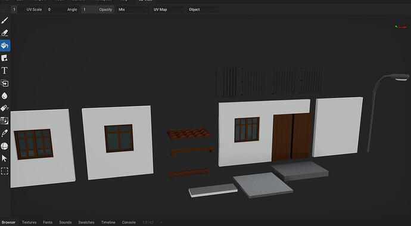Open the Sounds tab
The image size is (411, 226).
point(66,222)
